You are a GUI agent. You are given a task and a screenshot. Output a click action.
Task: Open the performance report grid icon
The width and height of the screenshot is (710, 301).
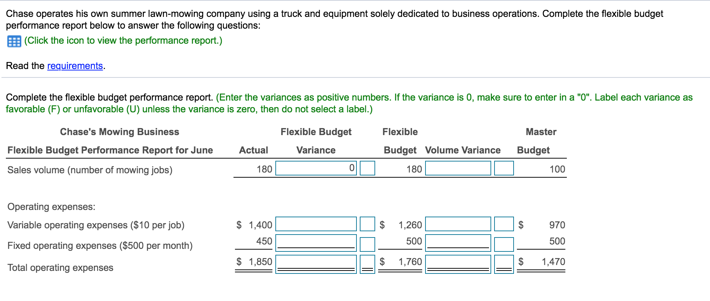pos(14,41)
